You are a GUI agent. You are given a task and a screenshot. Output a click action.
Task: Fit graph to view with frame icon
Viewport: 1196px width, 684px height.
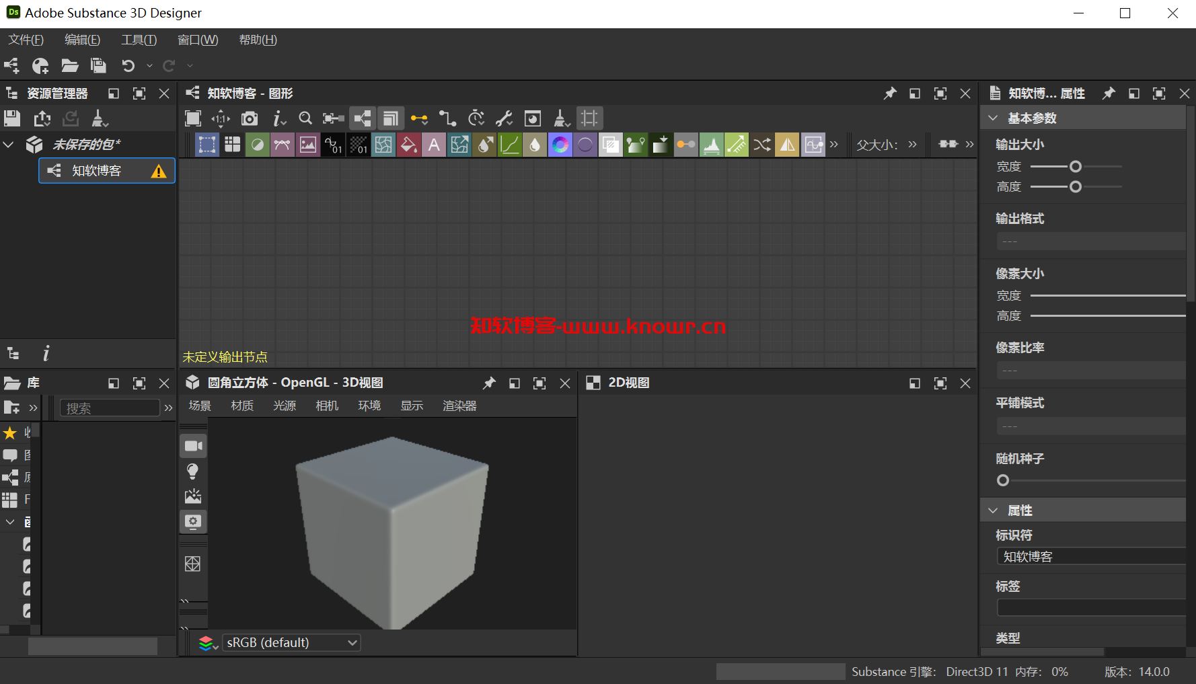193,118
